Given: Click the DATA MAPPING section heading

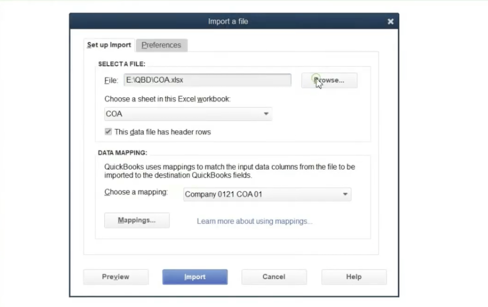Looking at the screenshot, I should 122,153.
